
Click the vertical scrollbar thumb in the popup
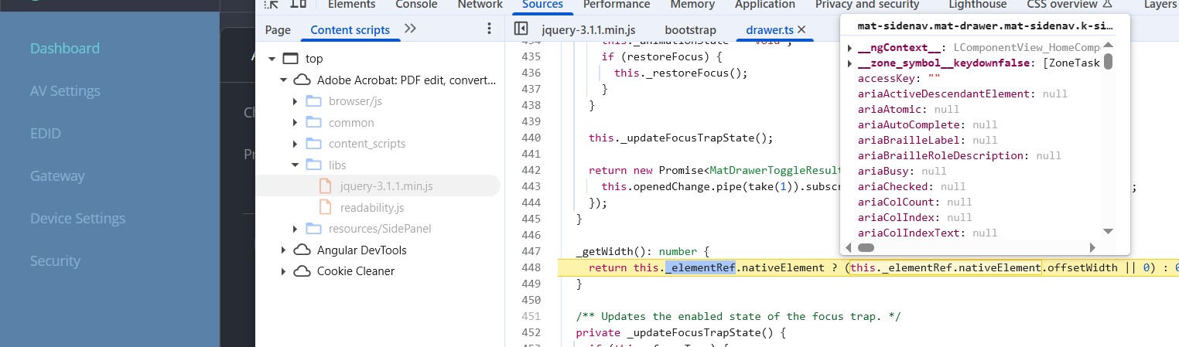click(x=1108, y=61)
